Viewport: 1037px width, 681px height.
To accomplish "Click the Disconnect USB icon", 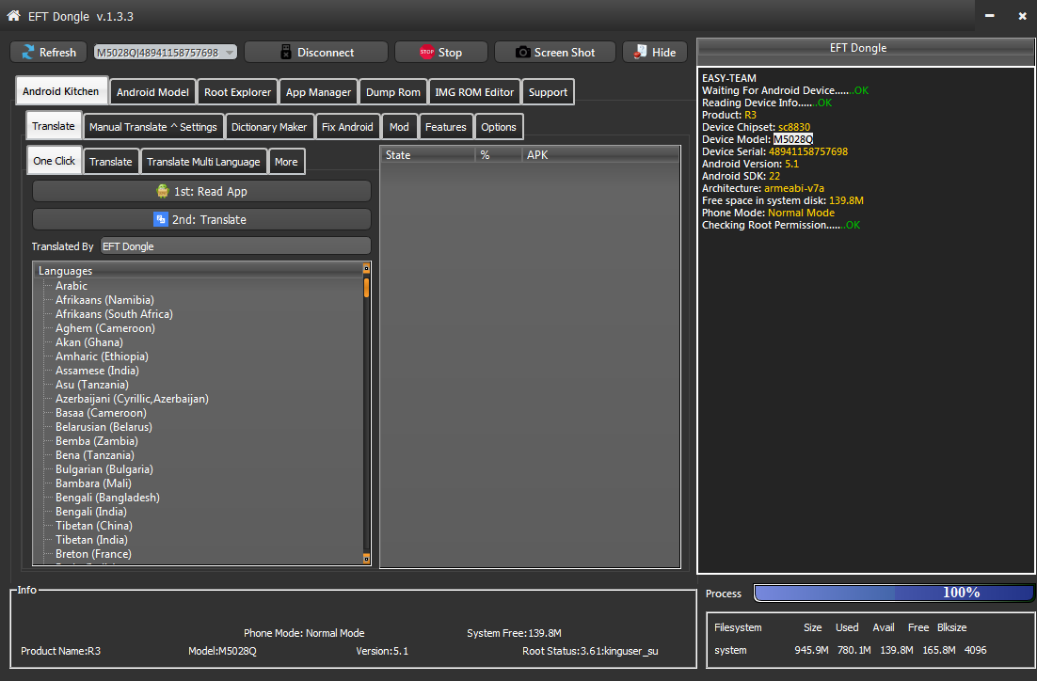I will click(286, 53).
